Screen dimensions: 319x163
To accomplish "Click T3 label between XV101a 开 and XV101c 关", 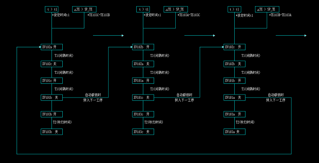I will [159, 89].
